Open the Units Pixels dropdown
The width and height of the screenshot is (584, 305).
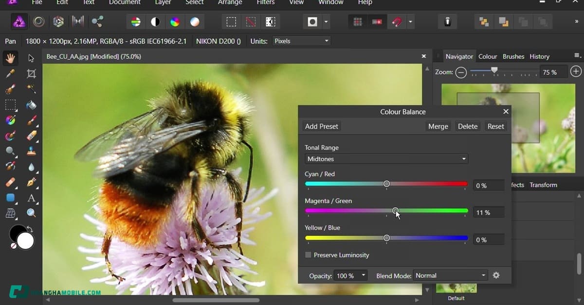301,41
